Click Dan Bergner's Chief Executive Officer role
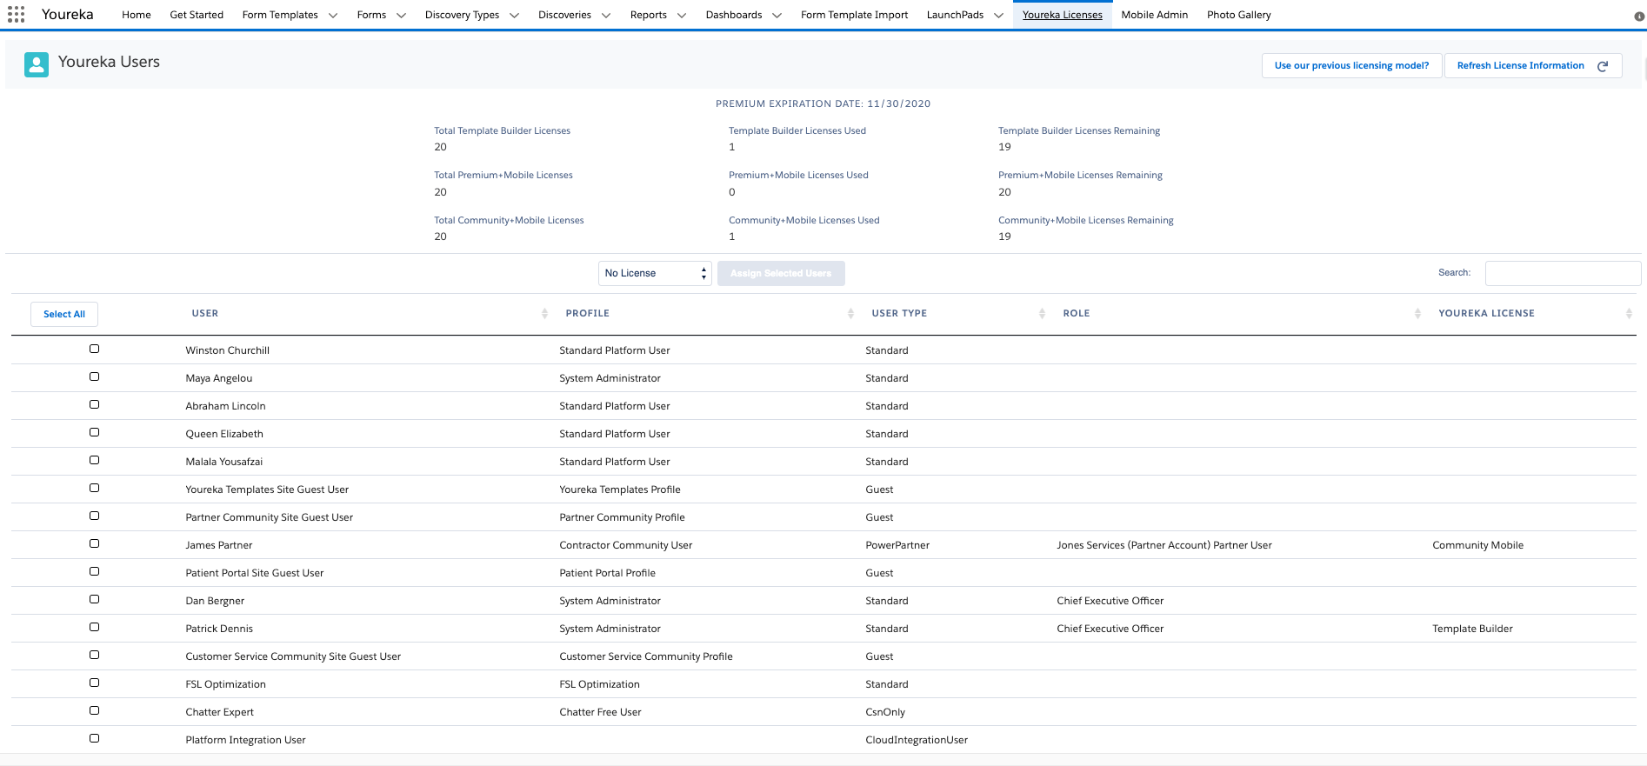Image resolution: width=1647 pixels, height=766 pixels. [x=1110, y=601]
